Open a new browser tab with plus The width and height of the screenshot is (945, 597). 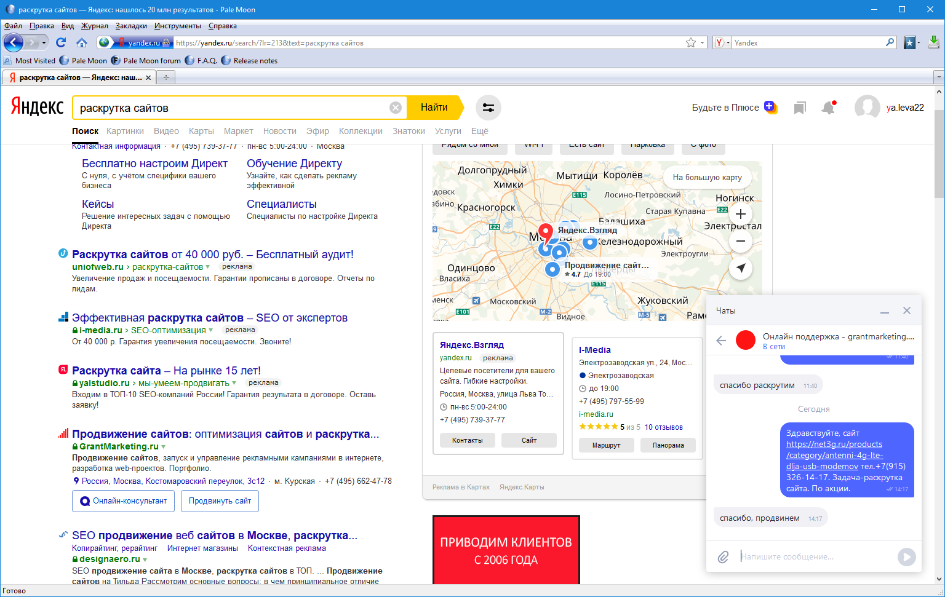[165, 77]
